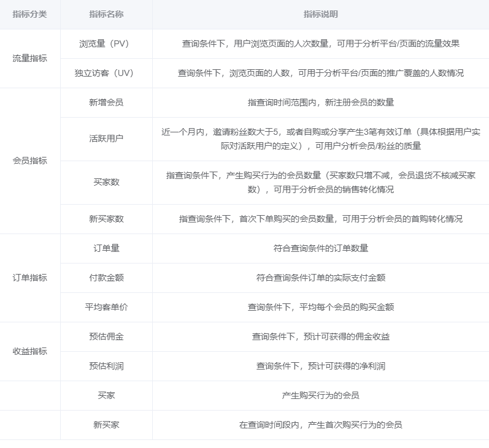
Task: Click the 买家 name cell
Action: click(106, 395)
